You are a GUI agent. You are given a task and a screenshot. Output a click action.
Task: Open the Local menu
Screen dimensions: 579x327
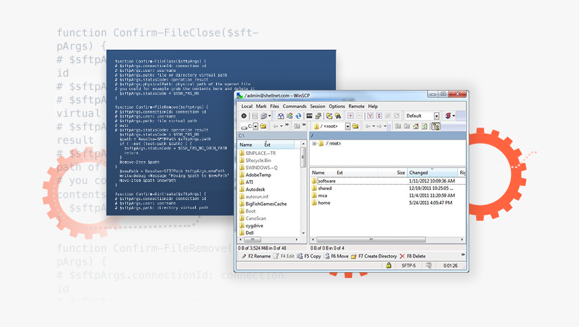pyautogui.click(x=246, y=106)
